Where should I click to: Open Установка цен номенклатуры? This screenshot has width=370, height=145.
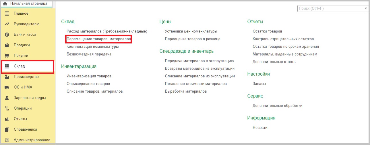tap(191, 31)
